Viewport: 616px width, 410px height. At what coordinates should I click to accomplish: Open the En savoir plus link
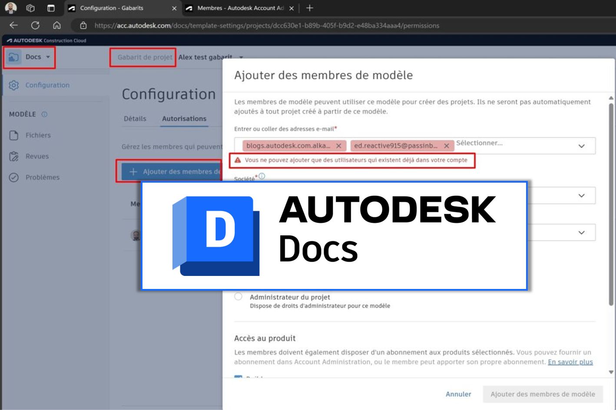570,361
